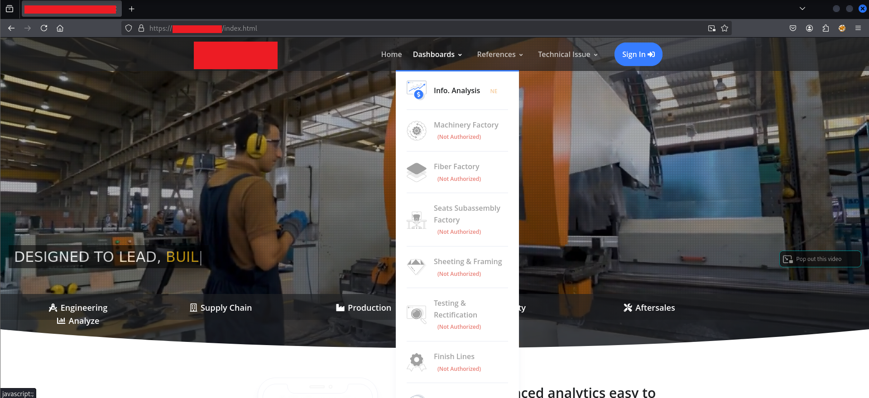Click the Fiber Factory layers icon
The width and height of the screenshot is (869, 398).
[417, 172]
